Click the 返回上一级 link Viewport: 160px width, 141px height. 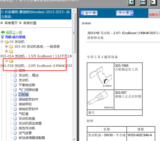point(14,32)
